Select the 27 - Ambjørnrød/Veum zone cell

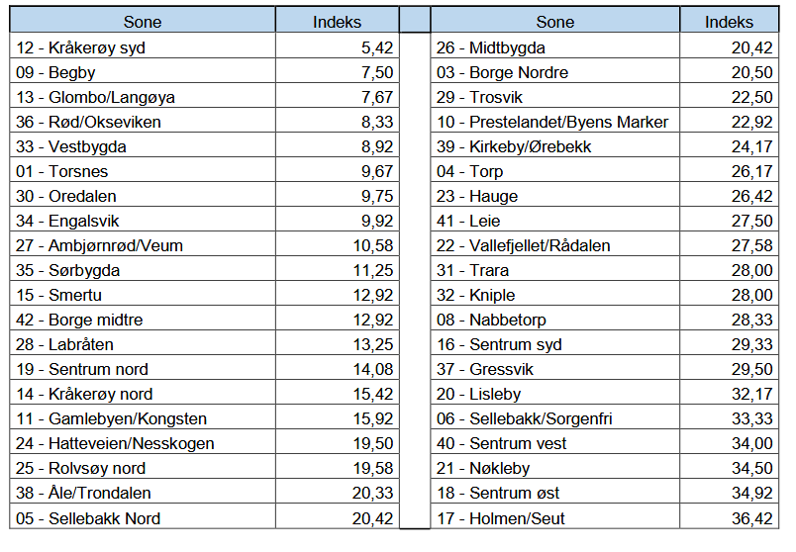pos(143,244)
